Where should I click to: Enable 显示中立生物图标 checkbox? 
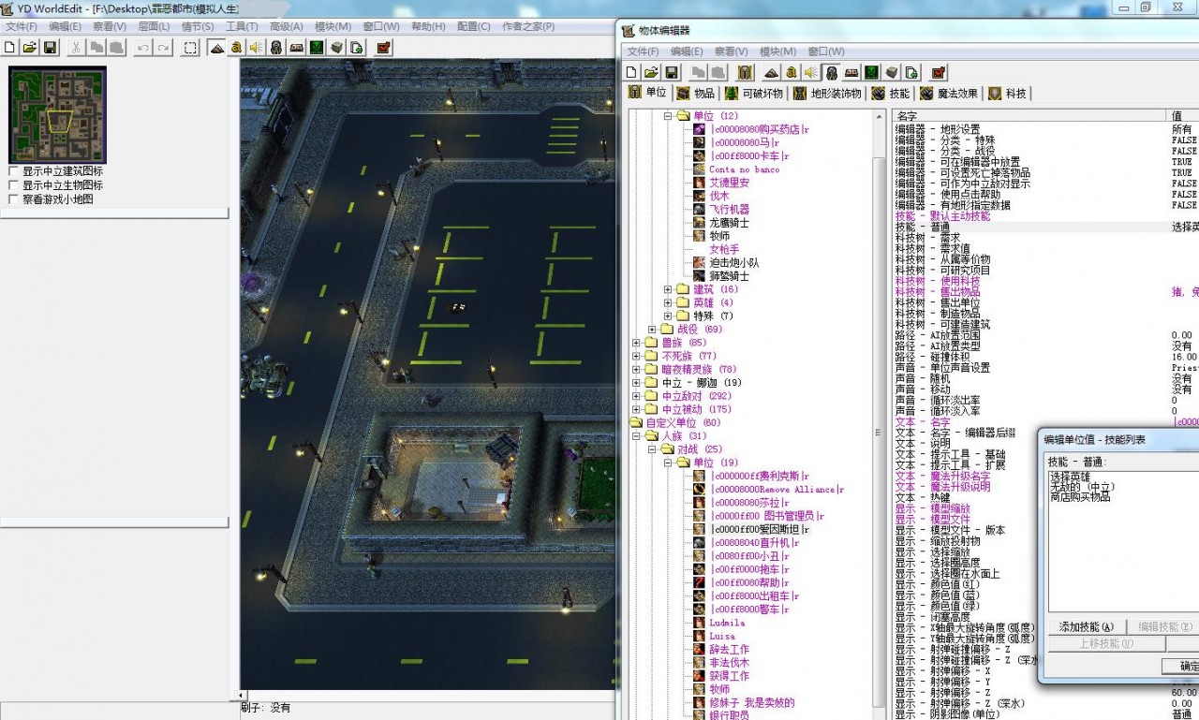coord(13,185)
